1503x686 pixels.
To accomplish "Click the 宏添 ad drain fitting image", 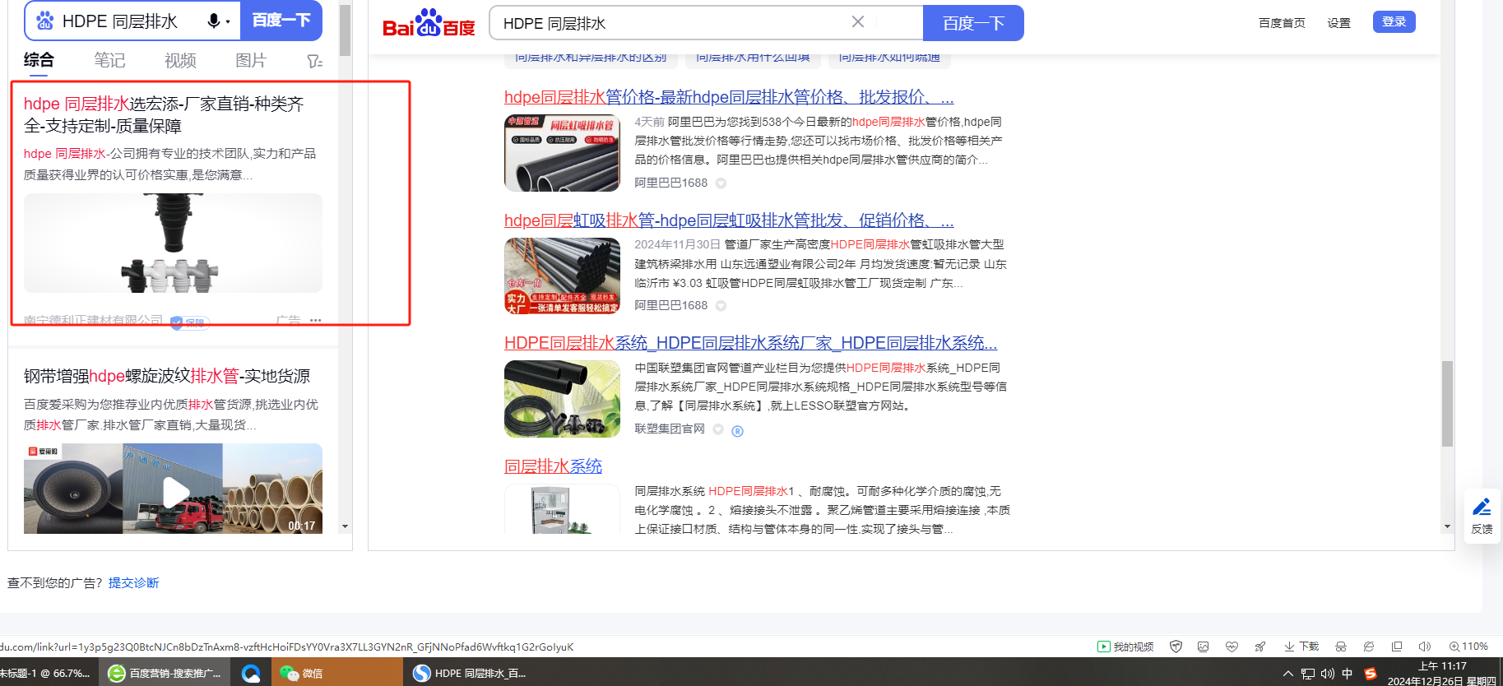I will click(x=173, y=243).
